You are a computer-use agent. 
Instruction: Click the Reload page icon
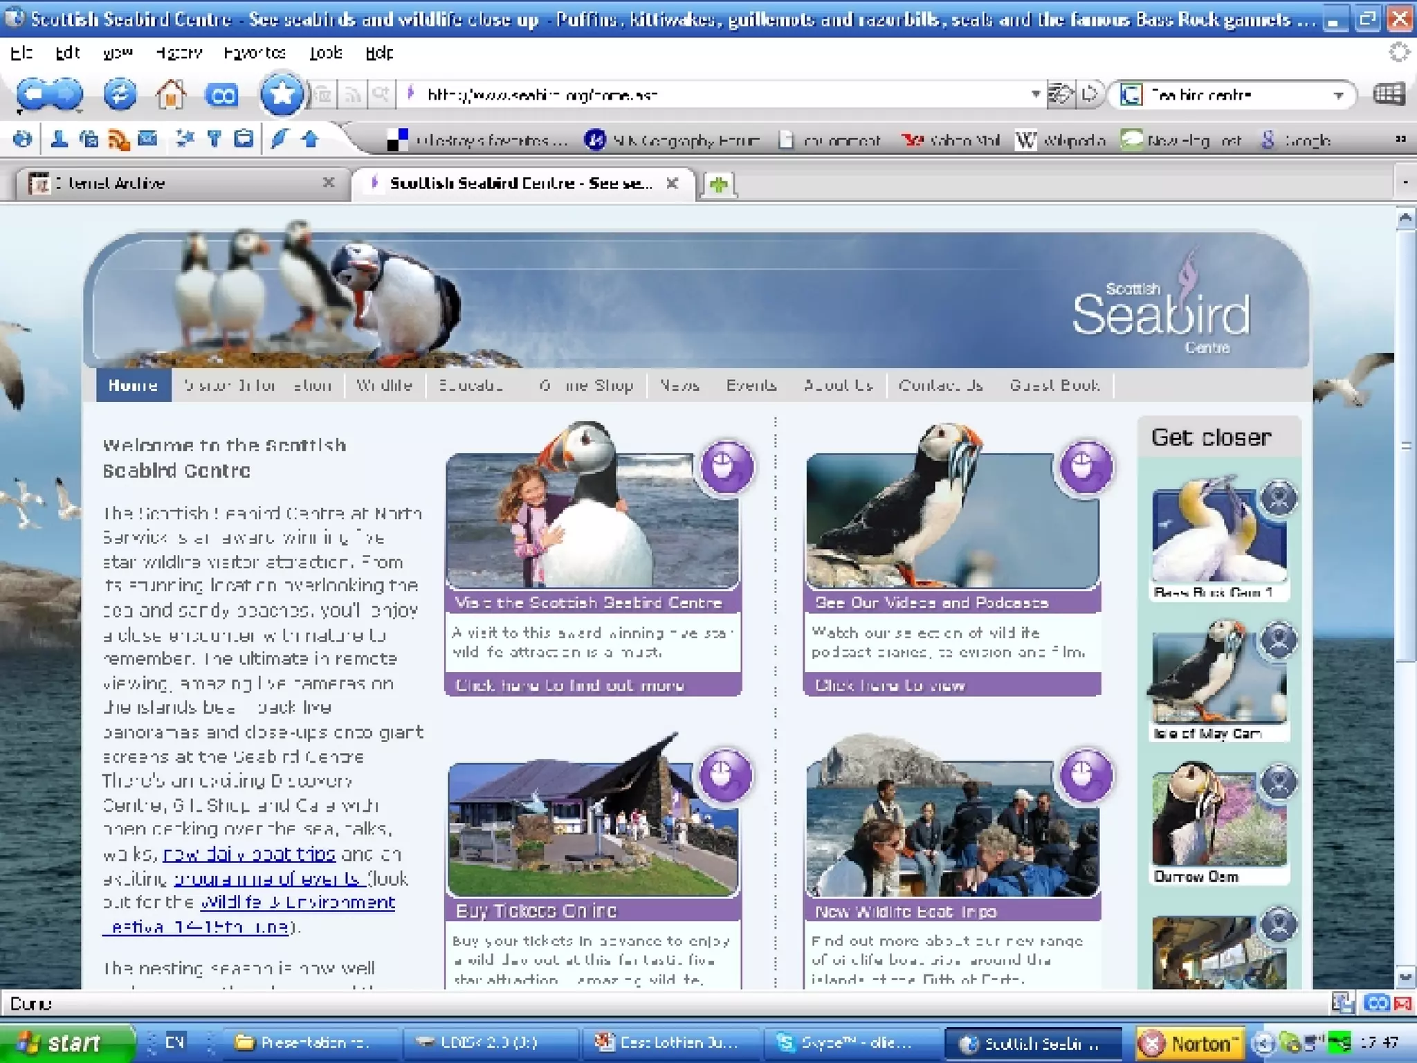click(x=119, y=95)
